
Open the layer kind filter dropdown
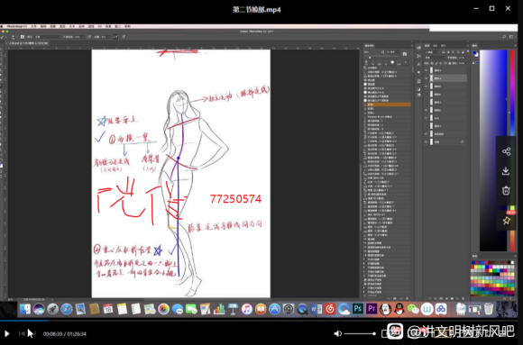click(432, 52)
